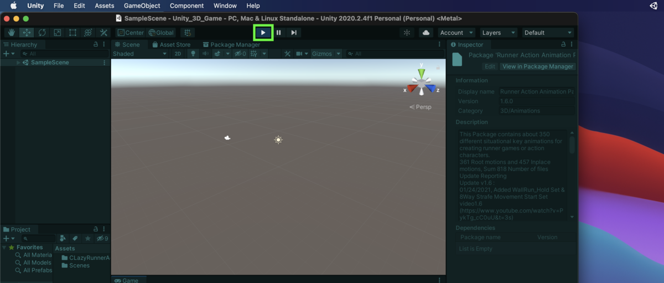Click View in Package Manager button
The height and width of the screenshot is (283, 664).
(538, 66)
